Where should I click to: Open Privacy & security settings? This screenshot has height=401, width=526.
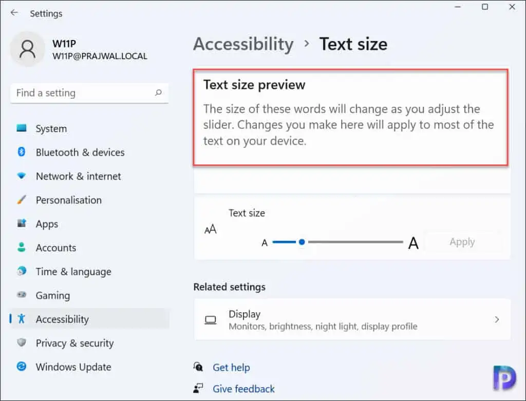89,343
